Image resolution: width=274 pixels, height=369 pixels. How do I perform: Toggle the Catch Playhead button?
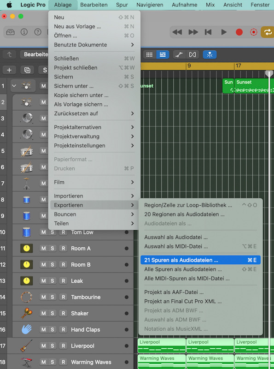point(210,54)
